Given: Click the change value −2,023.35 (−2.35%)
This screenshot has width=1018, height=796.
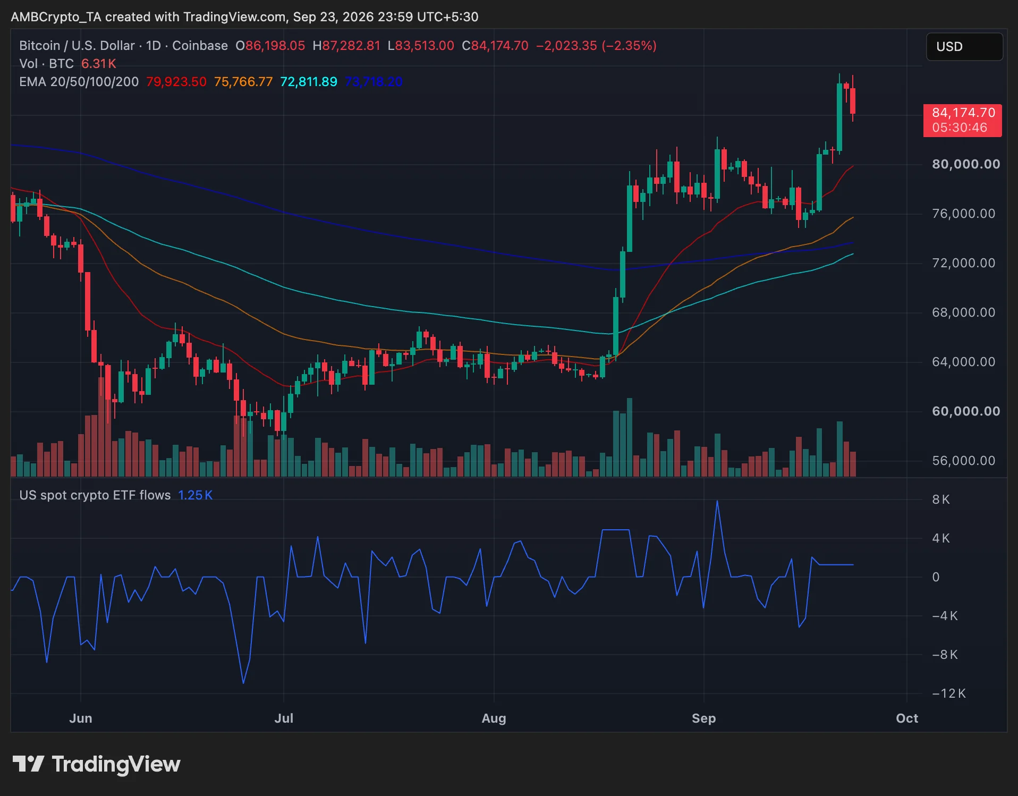Looking at the screenshot, I should [596, 46].
